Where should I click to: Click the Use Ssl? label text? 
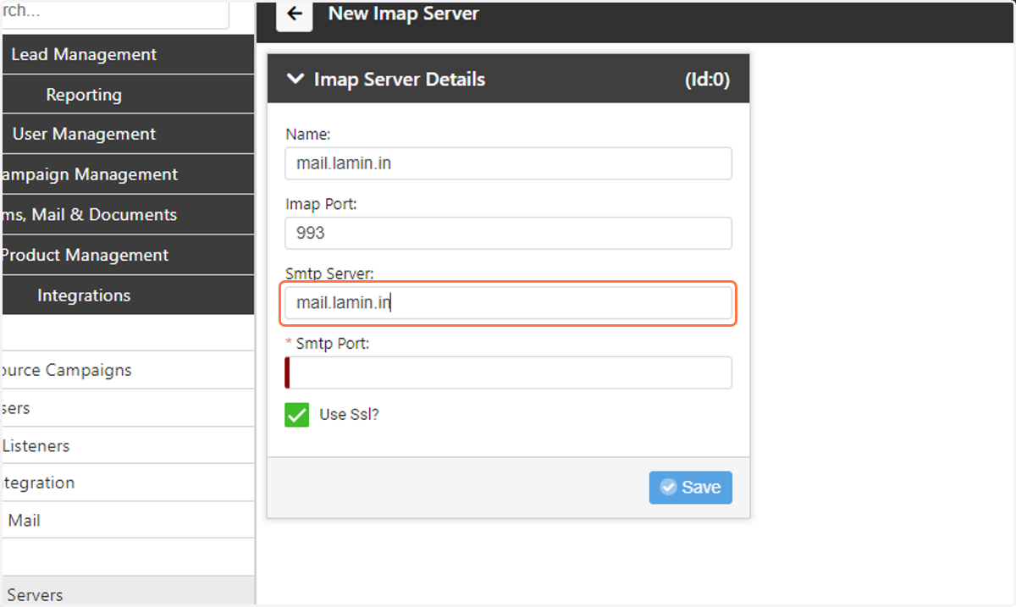tap(349, 415)
